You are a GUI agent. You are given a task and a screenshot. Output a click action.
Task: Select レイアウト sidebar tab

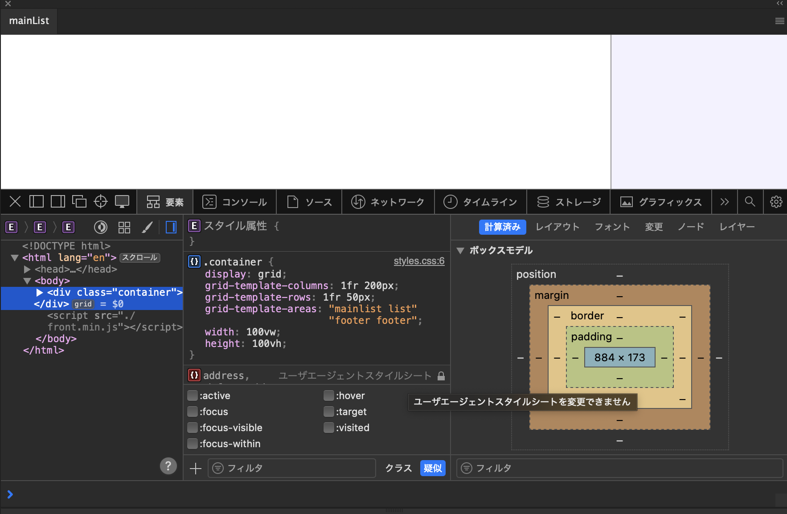557,227
